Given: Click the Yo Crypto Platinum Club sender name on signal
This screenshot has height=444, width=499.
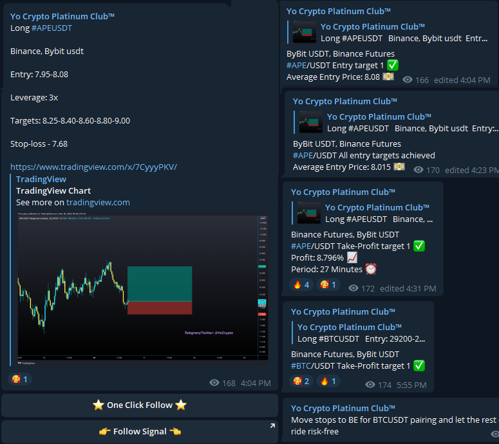Looking at the screenshot, I should pos(62,17).
